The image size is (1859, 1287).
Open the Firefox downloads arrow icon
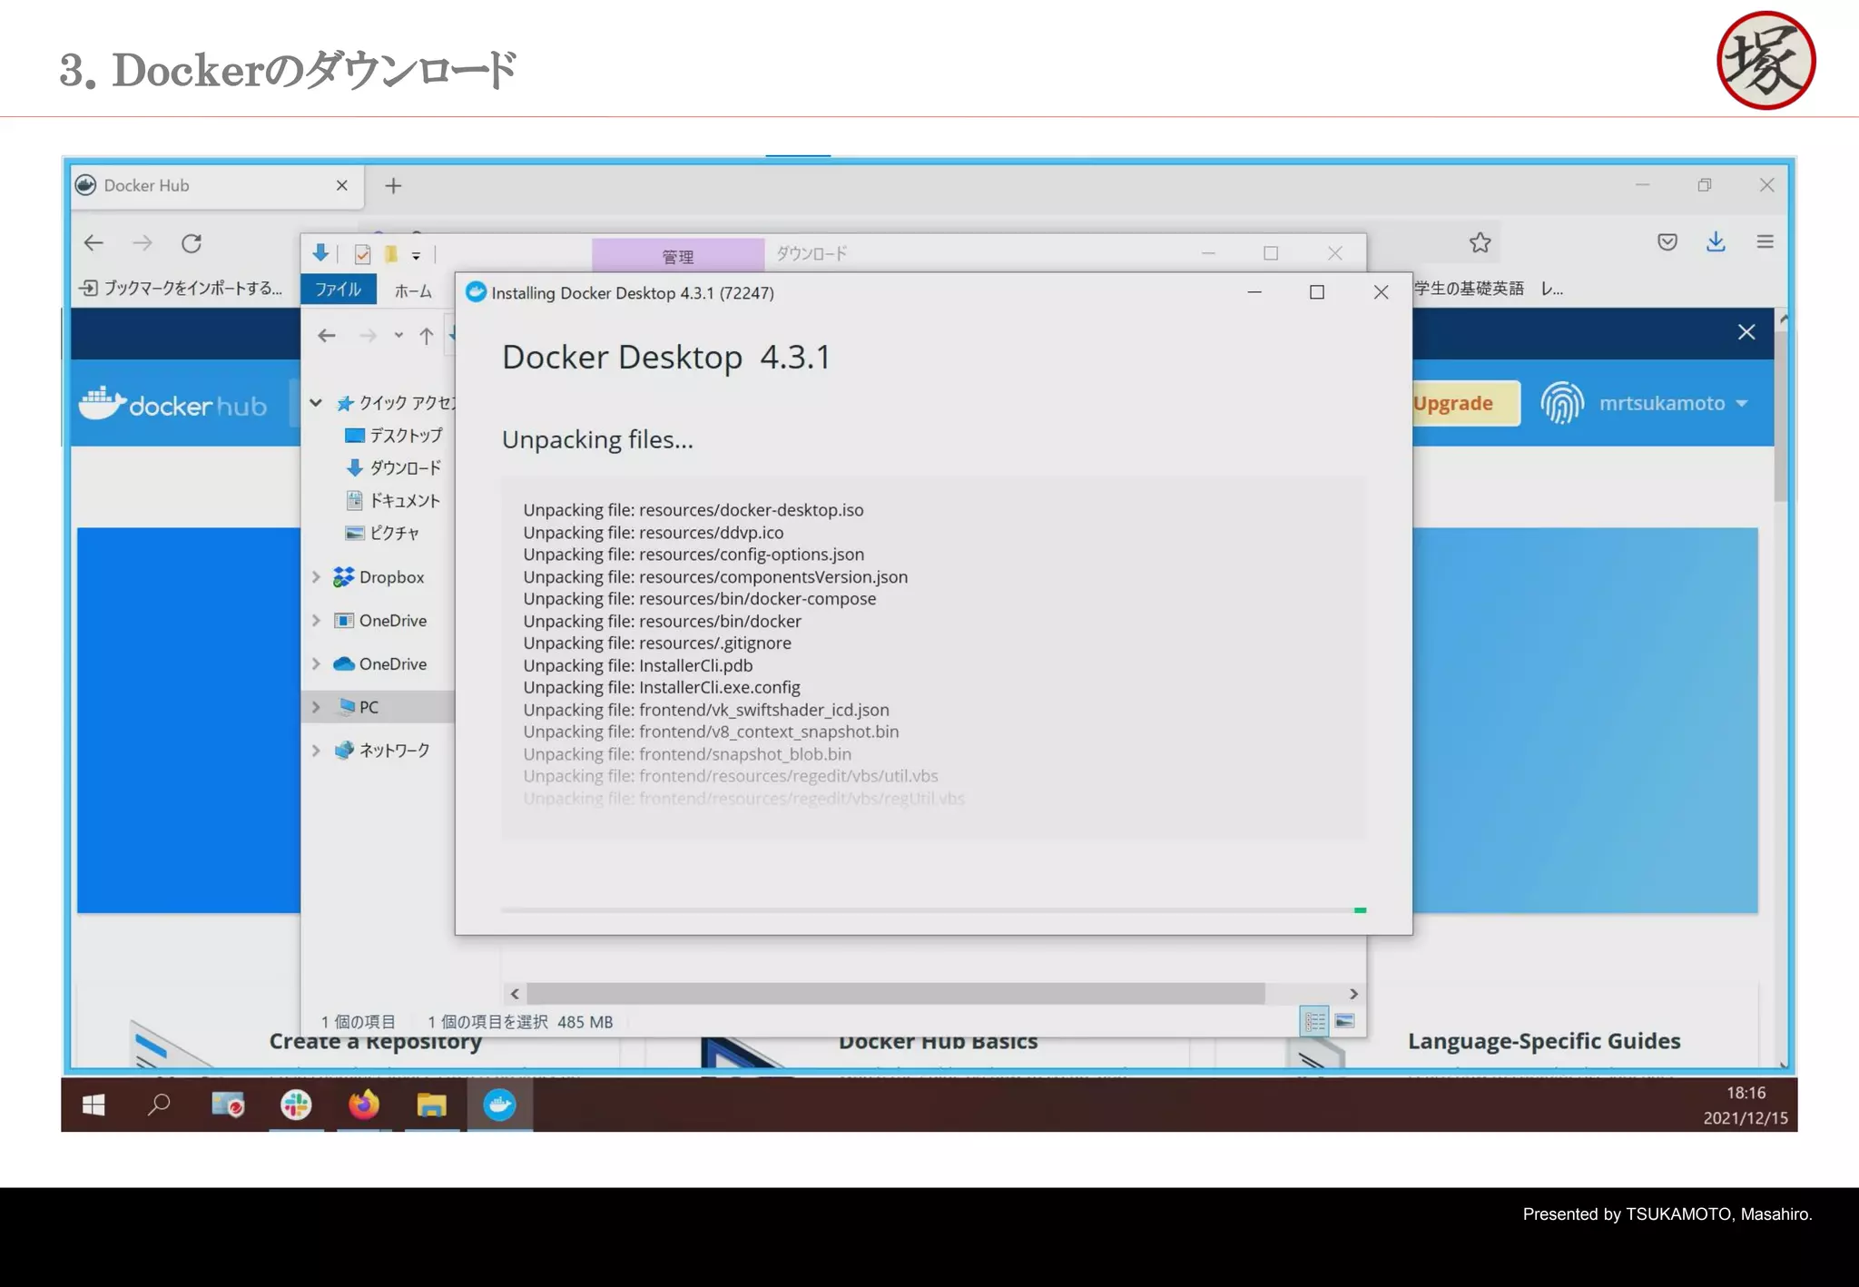[x=1716, y=241]
